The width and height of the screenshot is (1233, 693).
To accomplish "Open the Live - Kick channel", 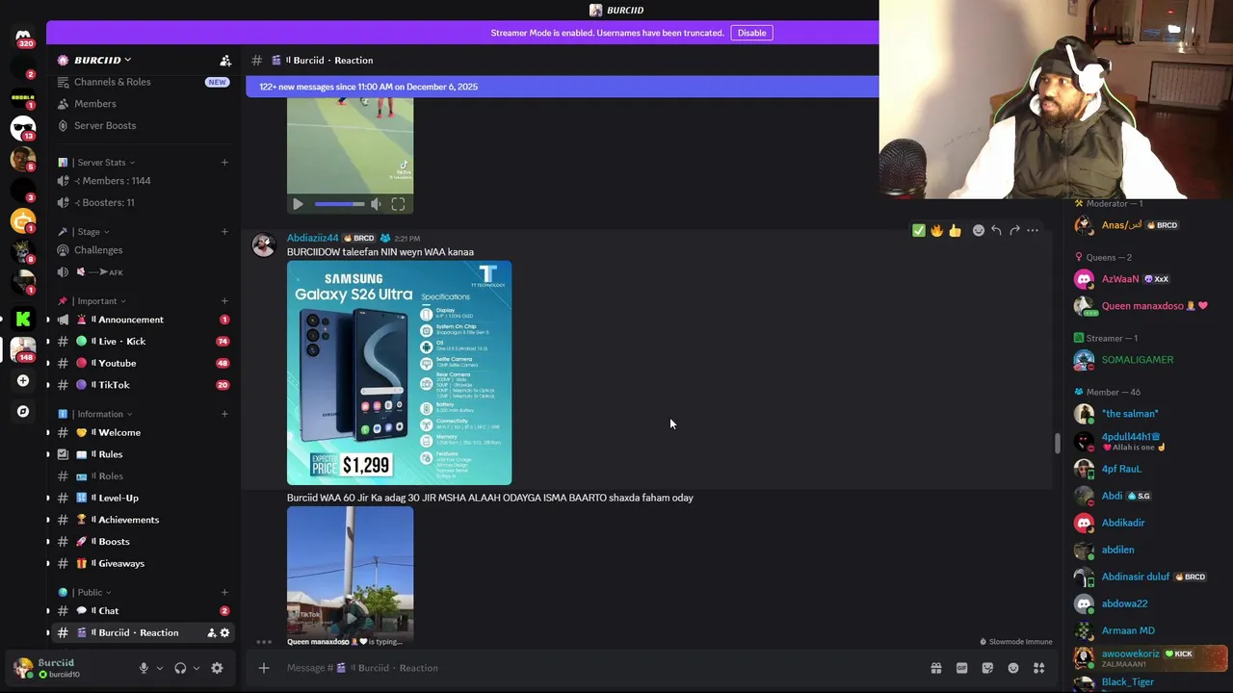I will pyautogui.click(x=143, y=341).
